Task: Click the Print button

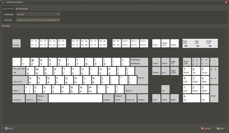Action: pyautogui.click(x=9, y=128)
